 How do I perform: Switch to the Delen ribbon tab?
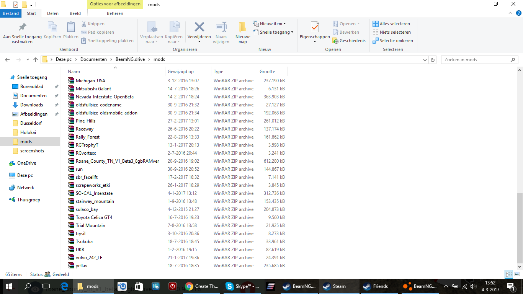(x=53, y=13)
